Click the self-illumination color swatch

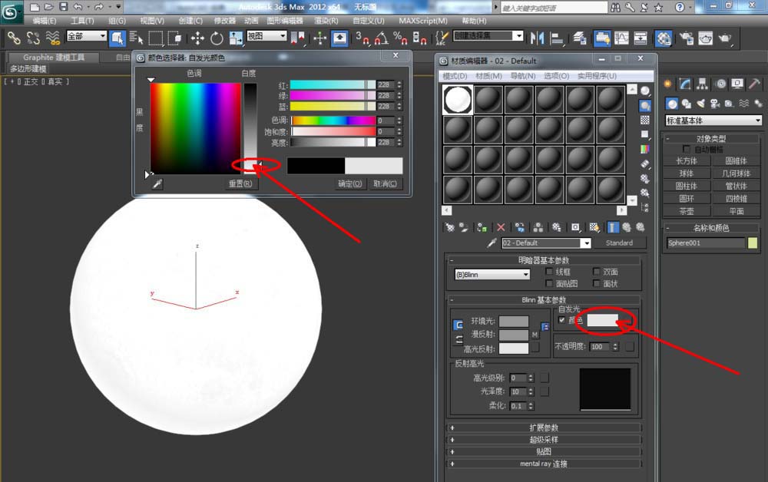pyautogui.click(x=602, y=321)
